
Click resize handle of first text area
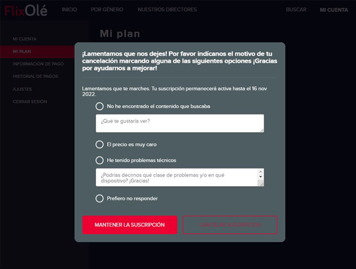[x=262, y=130]
